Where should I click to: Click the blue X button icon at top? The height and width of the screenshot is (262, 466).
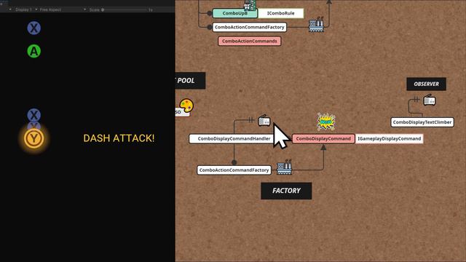click(34, 28)
